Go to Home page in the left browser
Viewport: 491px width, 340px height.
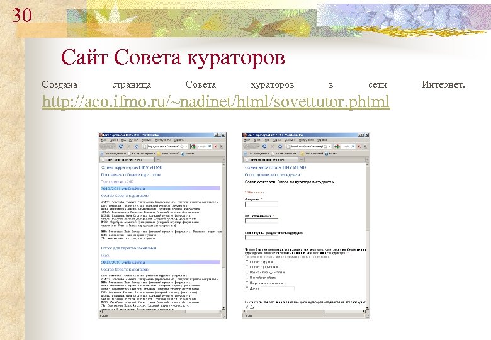(137, 147)
